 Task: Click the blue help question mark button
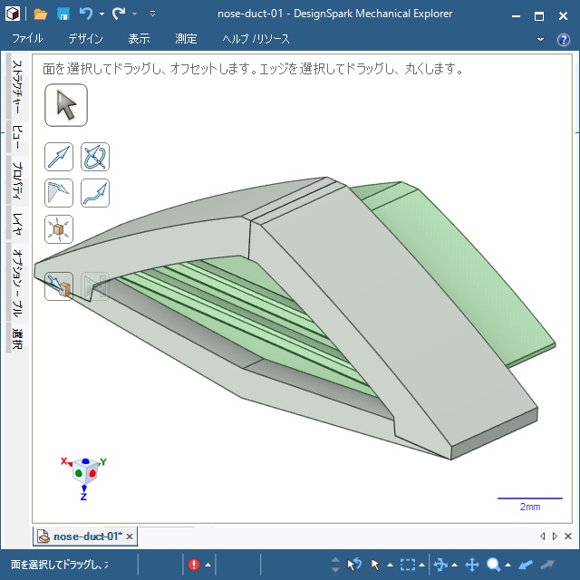565,39
